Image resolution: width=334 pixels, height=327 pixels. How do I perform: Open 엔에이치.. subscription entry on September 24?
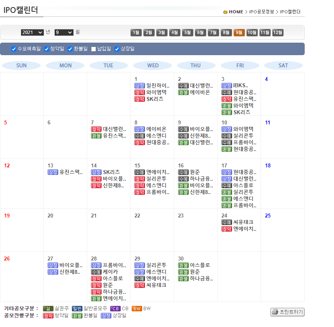(245, 229)
